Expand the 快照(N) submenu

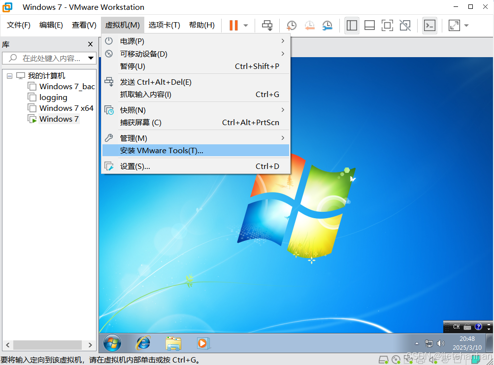tap(196, 110)
